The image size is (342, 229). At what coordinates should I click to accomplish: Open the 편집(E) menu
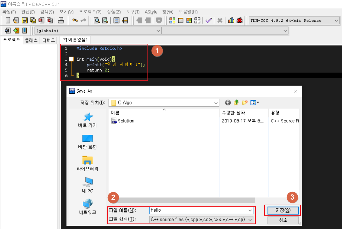pos(28,12)
